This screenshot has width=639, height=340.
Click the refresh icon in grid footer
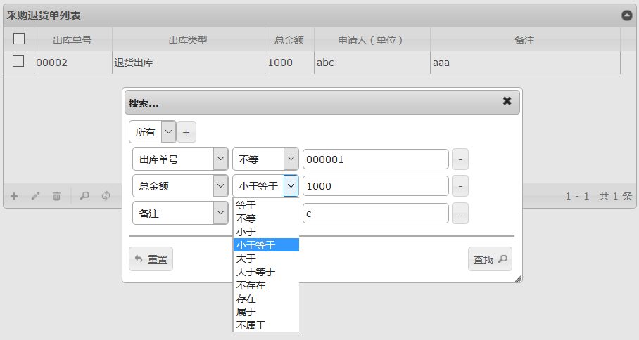106,196
